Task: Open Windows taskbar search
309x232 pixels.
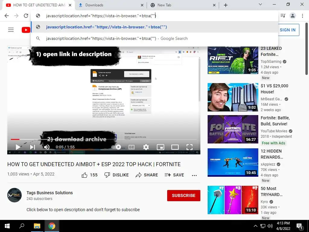Action: (x=22, y=226)
